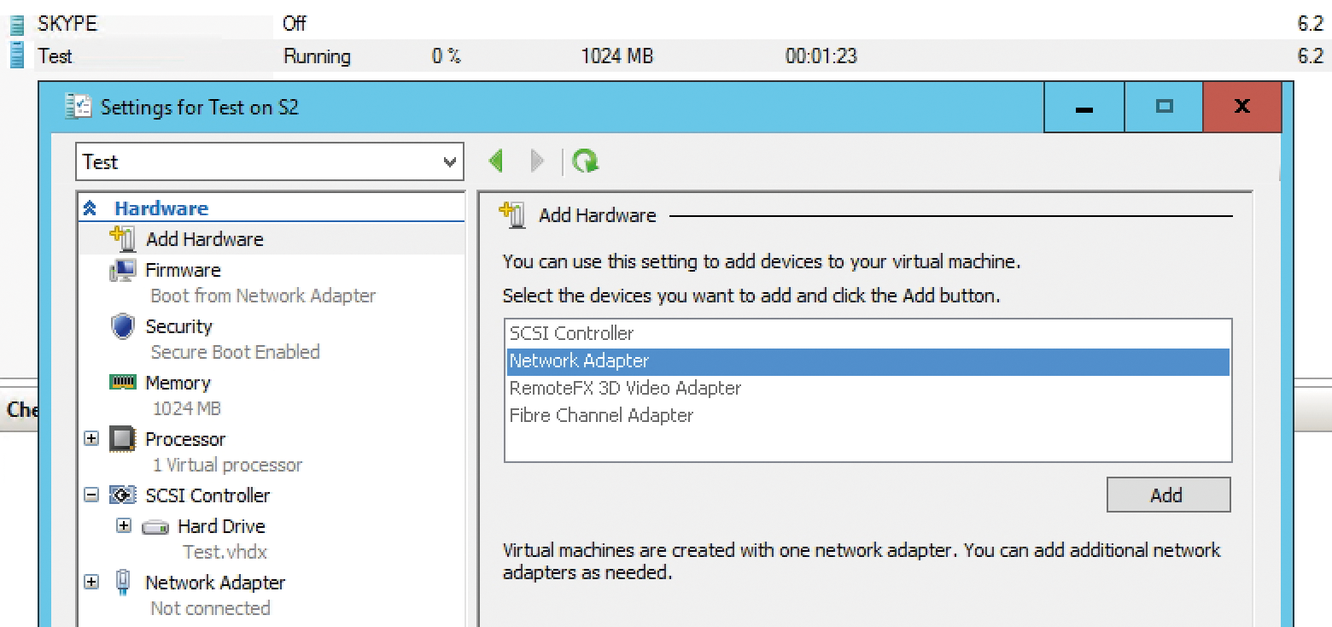
Task: Click the back navigation arrow
Action: [496, 161]
